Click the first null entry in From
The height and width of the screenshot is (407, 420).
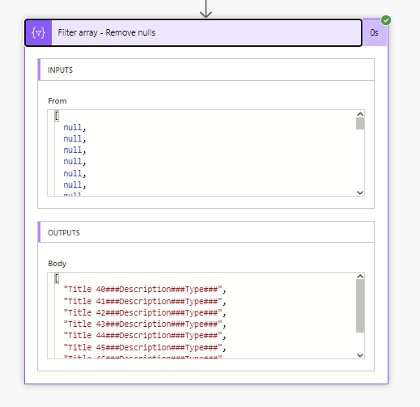74,127
